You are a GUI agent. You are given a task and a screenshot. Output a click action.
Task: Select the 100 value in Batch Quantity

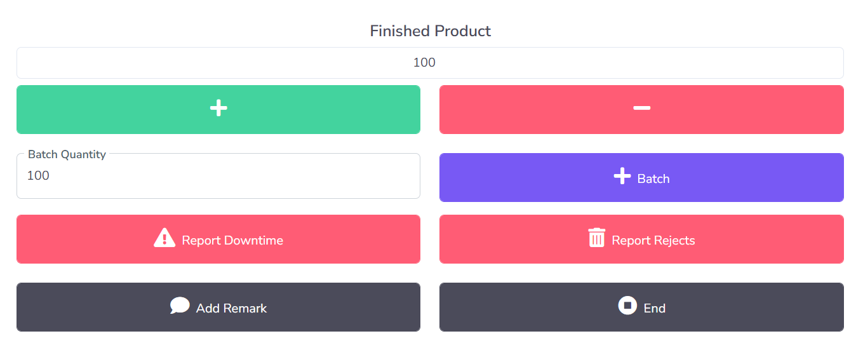coord(38,176)
